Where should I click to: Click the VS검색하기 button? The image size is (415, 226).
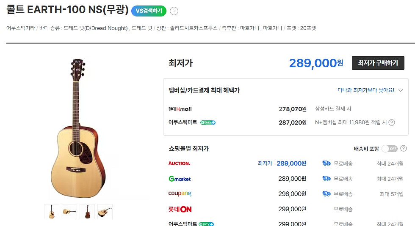pyautogui.click(x=149, y=11)
